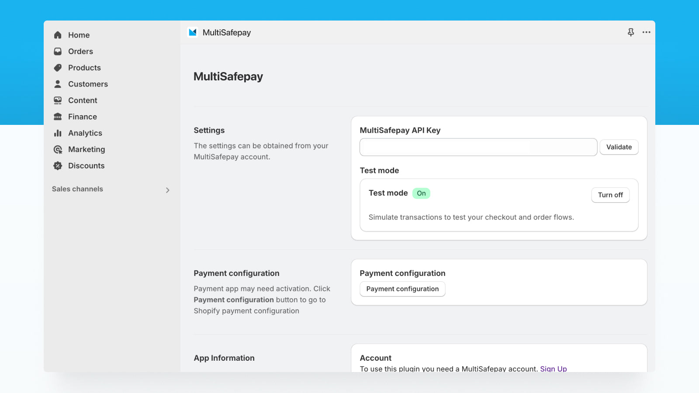Expand Sales channels with the chevron

click(x=168, y=190)
